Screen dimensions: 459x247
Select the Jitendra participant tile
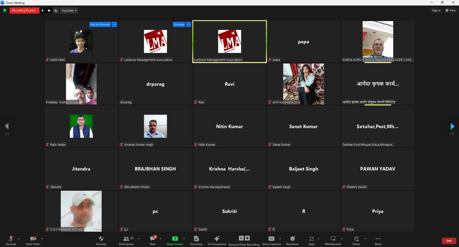(81, 169)
